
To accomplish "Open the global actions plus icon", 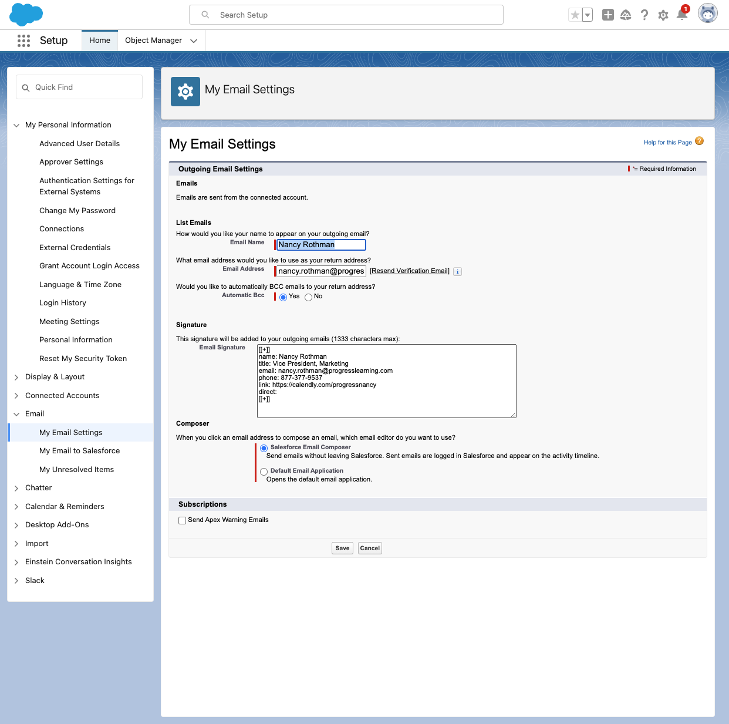I will click(x=608, y=15).
